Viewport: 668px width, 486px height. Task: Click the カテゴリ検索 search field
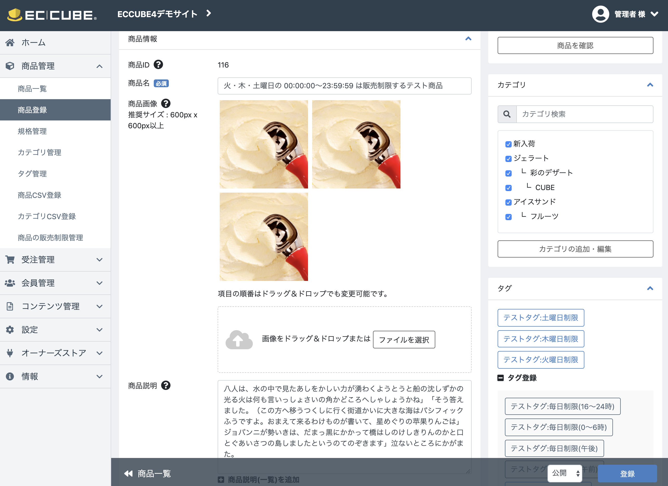click(585, 114)
